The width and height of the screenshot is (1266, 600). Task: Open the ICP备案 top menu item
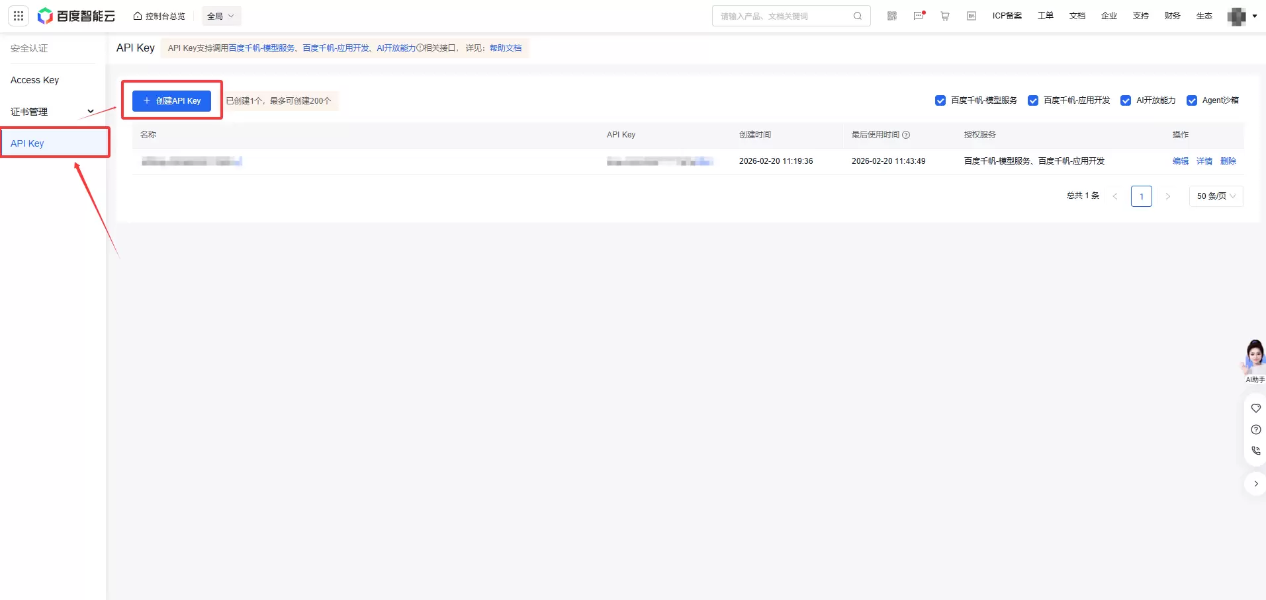[1007, 16]
